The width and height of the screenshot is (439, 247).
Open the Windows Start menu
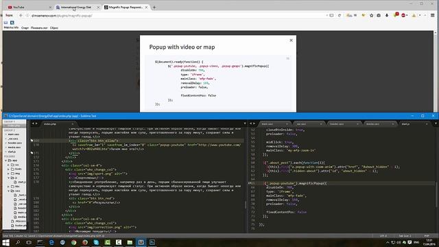[x=6, y=242]
